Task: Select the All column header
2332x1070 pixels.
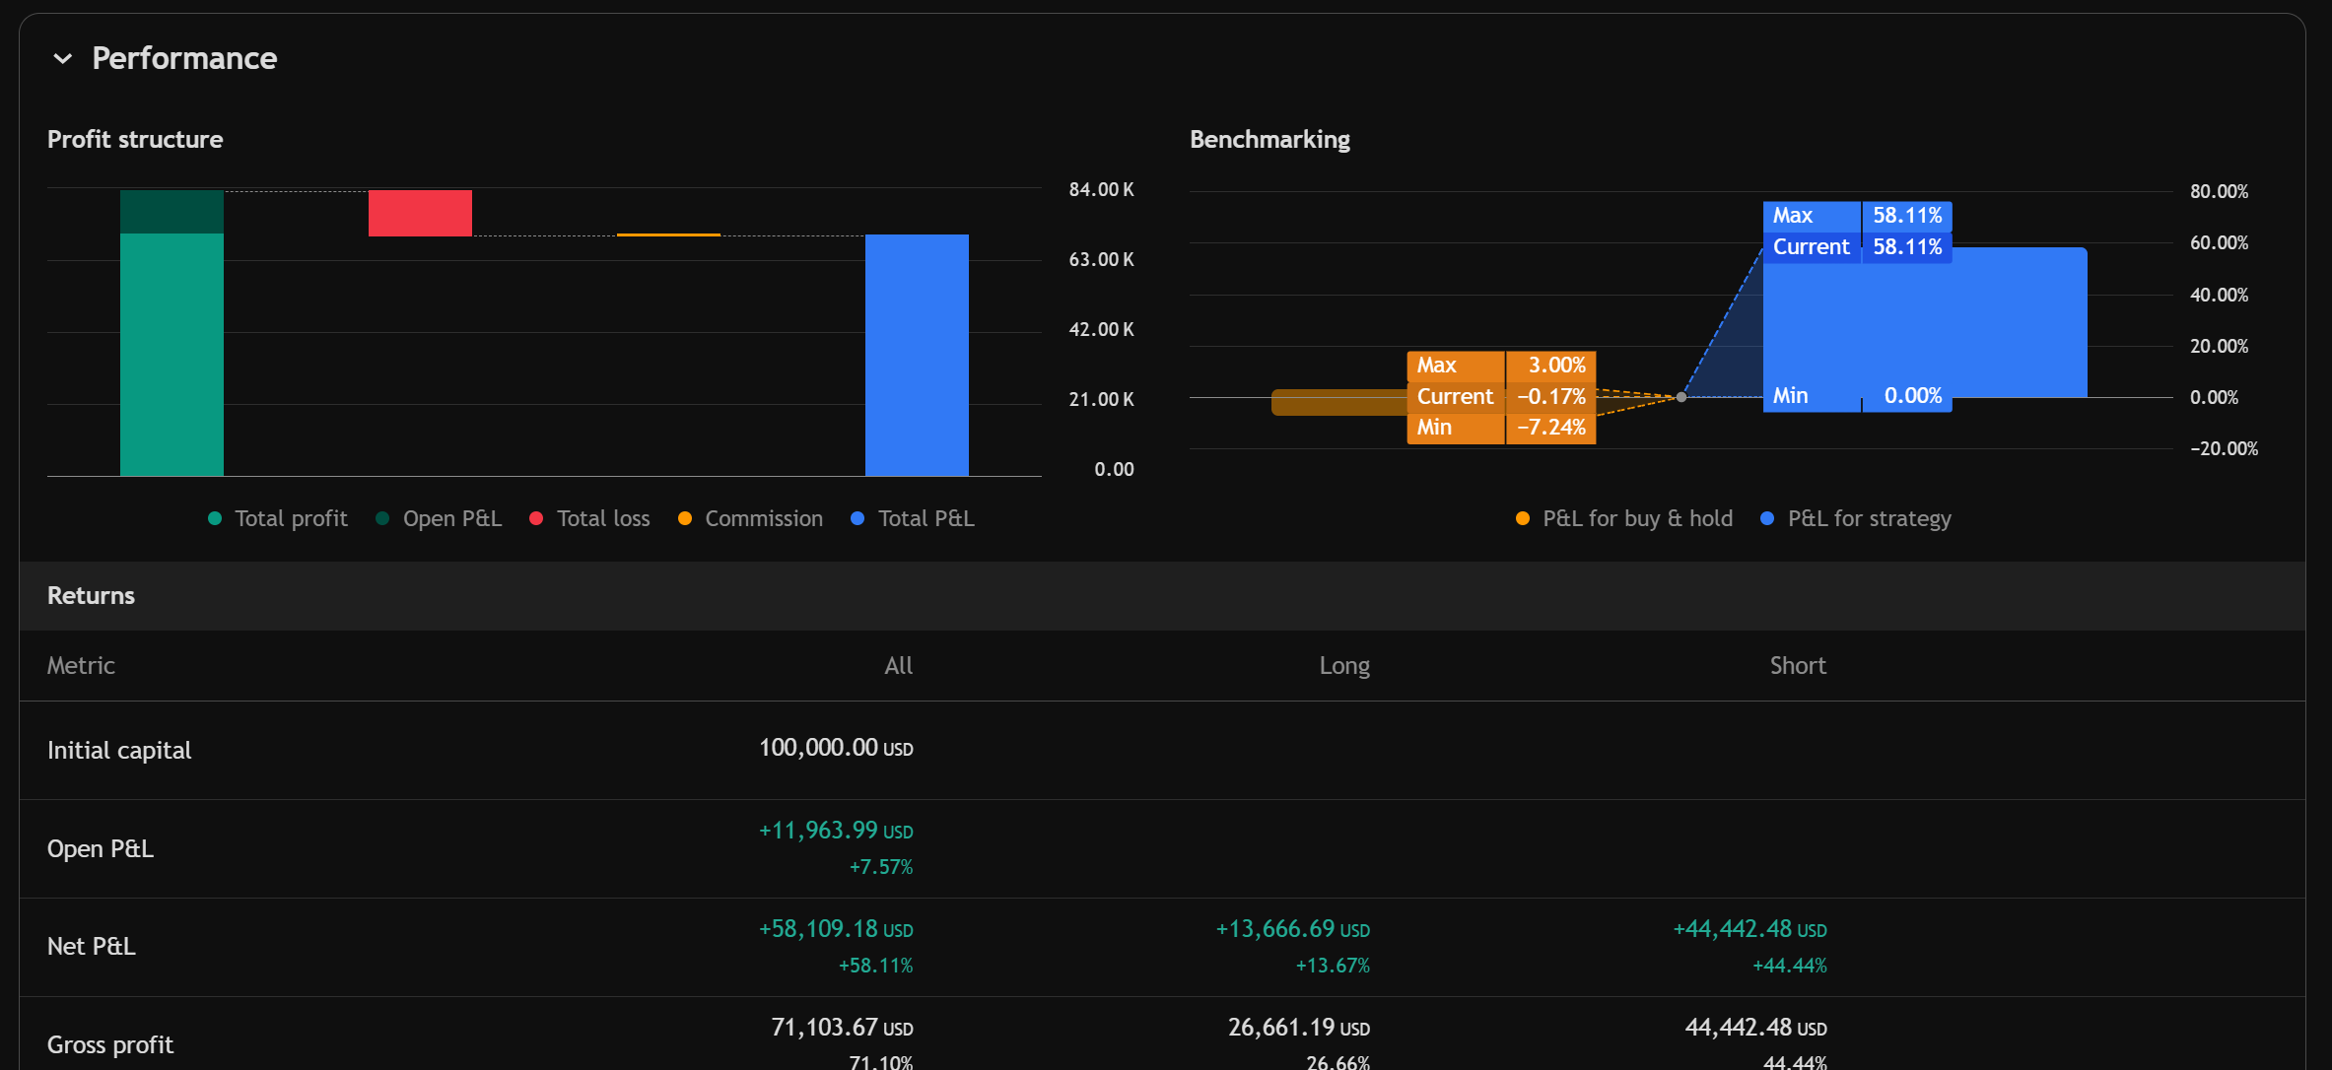Action: tap(898, 666)
